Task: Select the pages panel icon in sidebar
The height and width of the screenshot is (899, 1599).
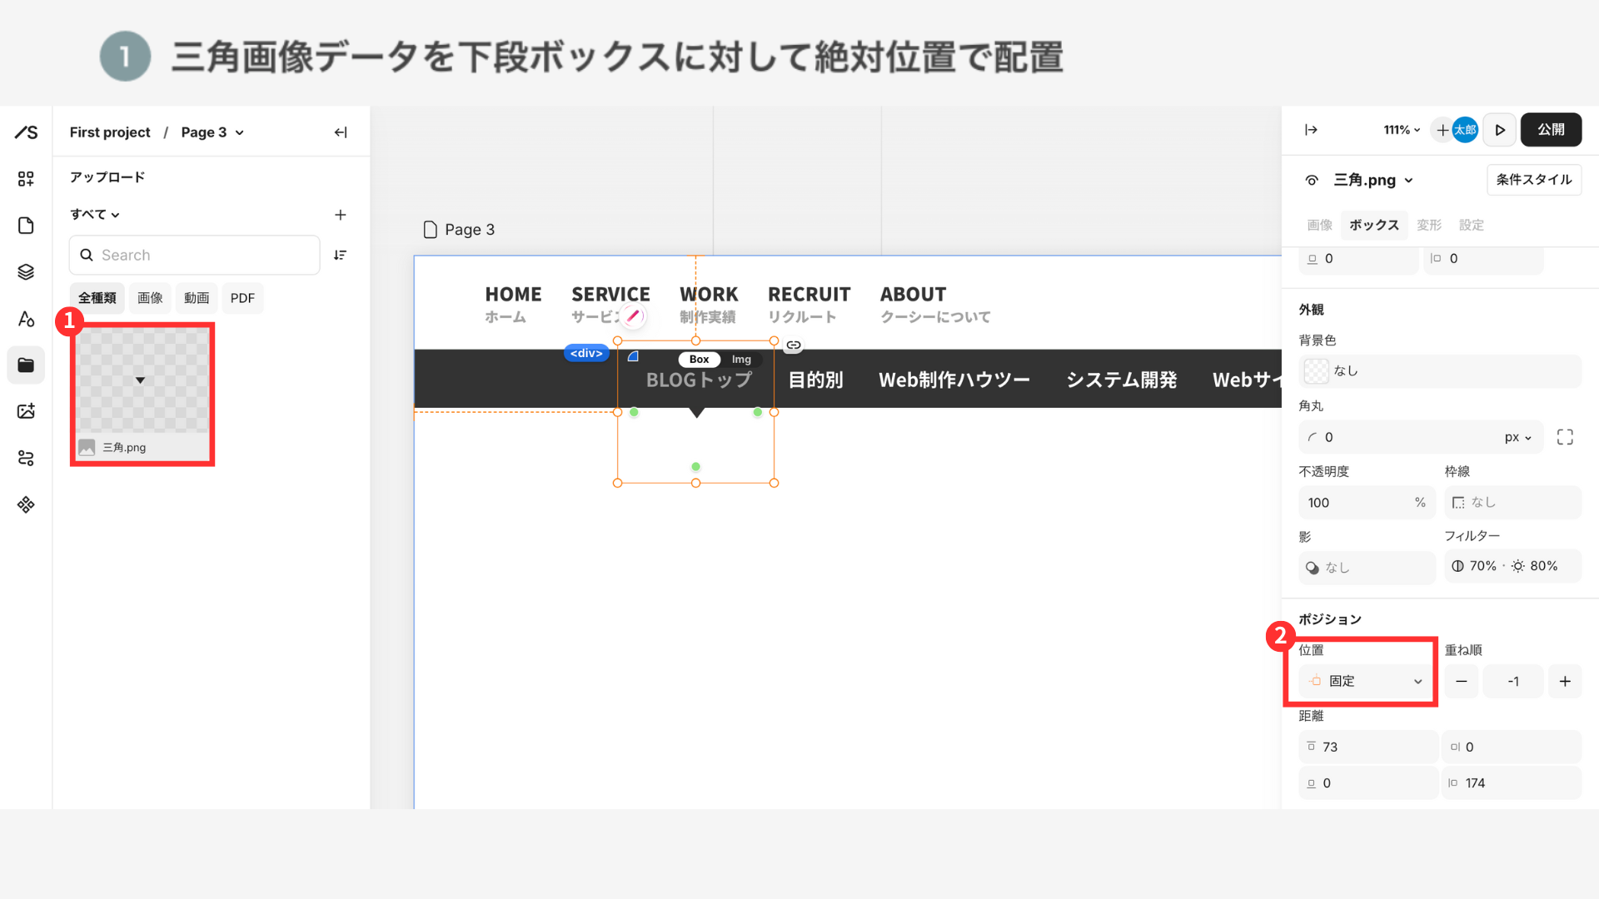Action: [26, 225]
